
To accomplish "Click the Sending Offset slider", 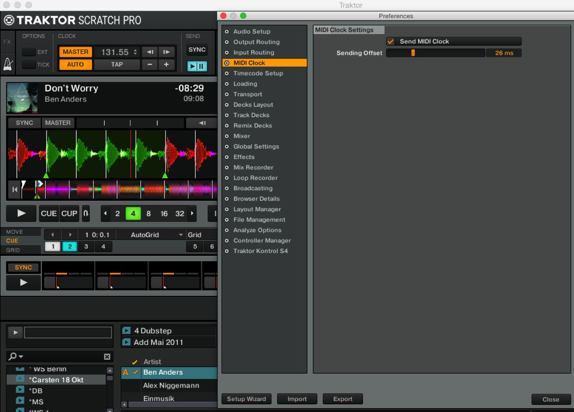I will pos(435,53).
